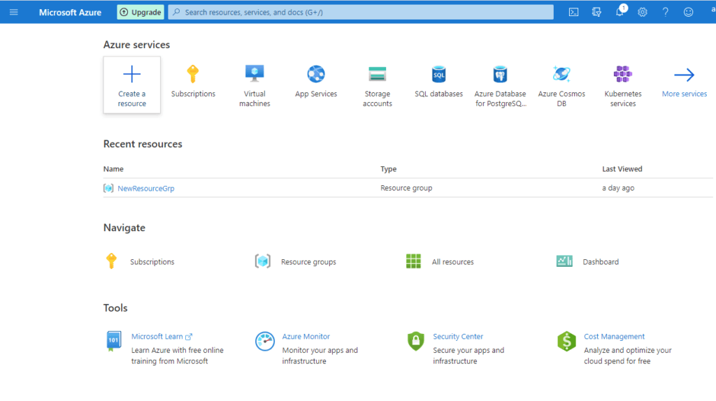716x401 pixels.
Task: Click the More services arrow
Action: [684, 75]
